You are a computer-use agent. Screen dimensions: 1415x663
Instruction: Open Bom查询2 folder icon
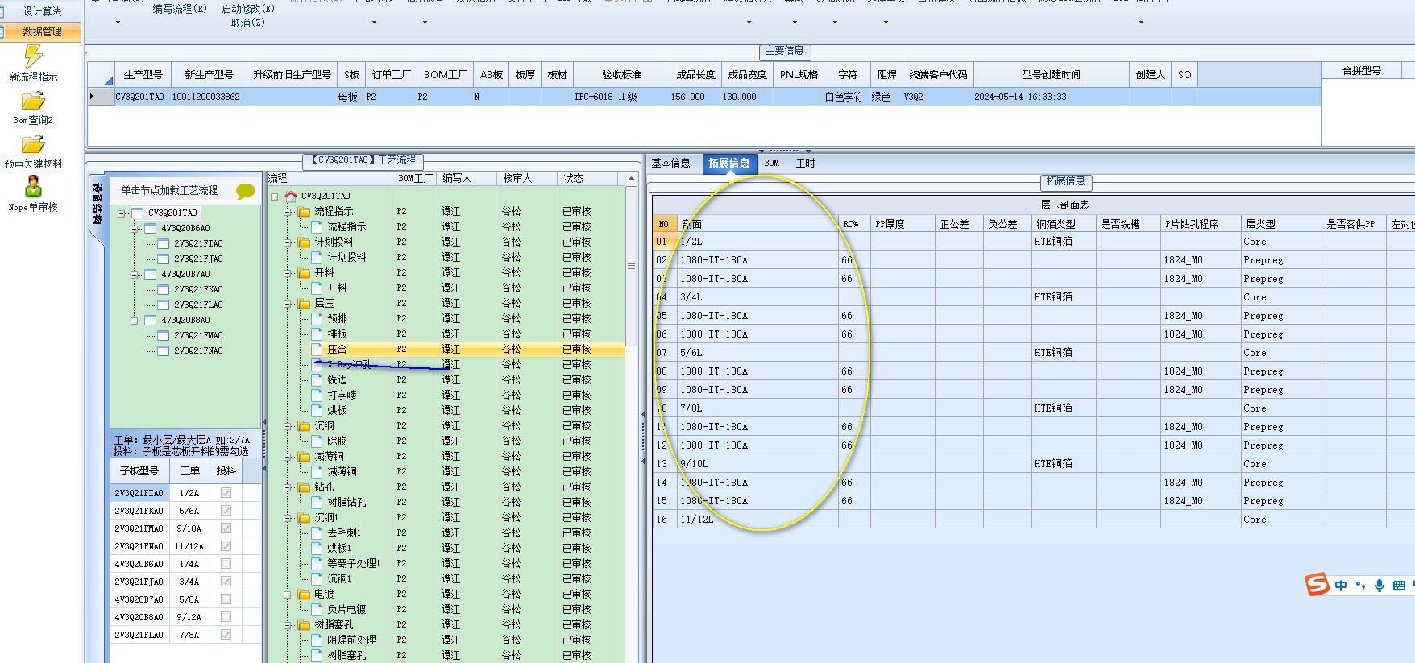coord(33,101)
